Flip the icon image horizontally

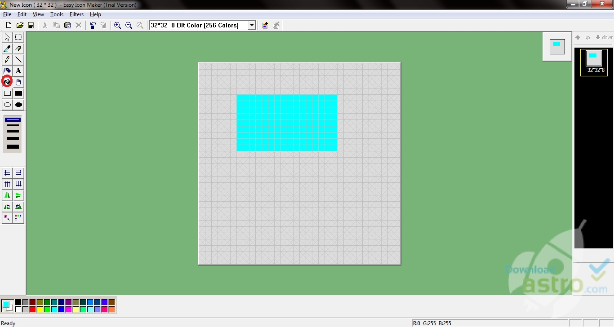(7, 195)
